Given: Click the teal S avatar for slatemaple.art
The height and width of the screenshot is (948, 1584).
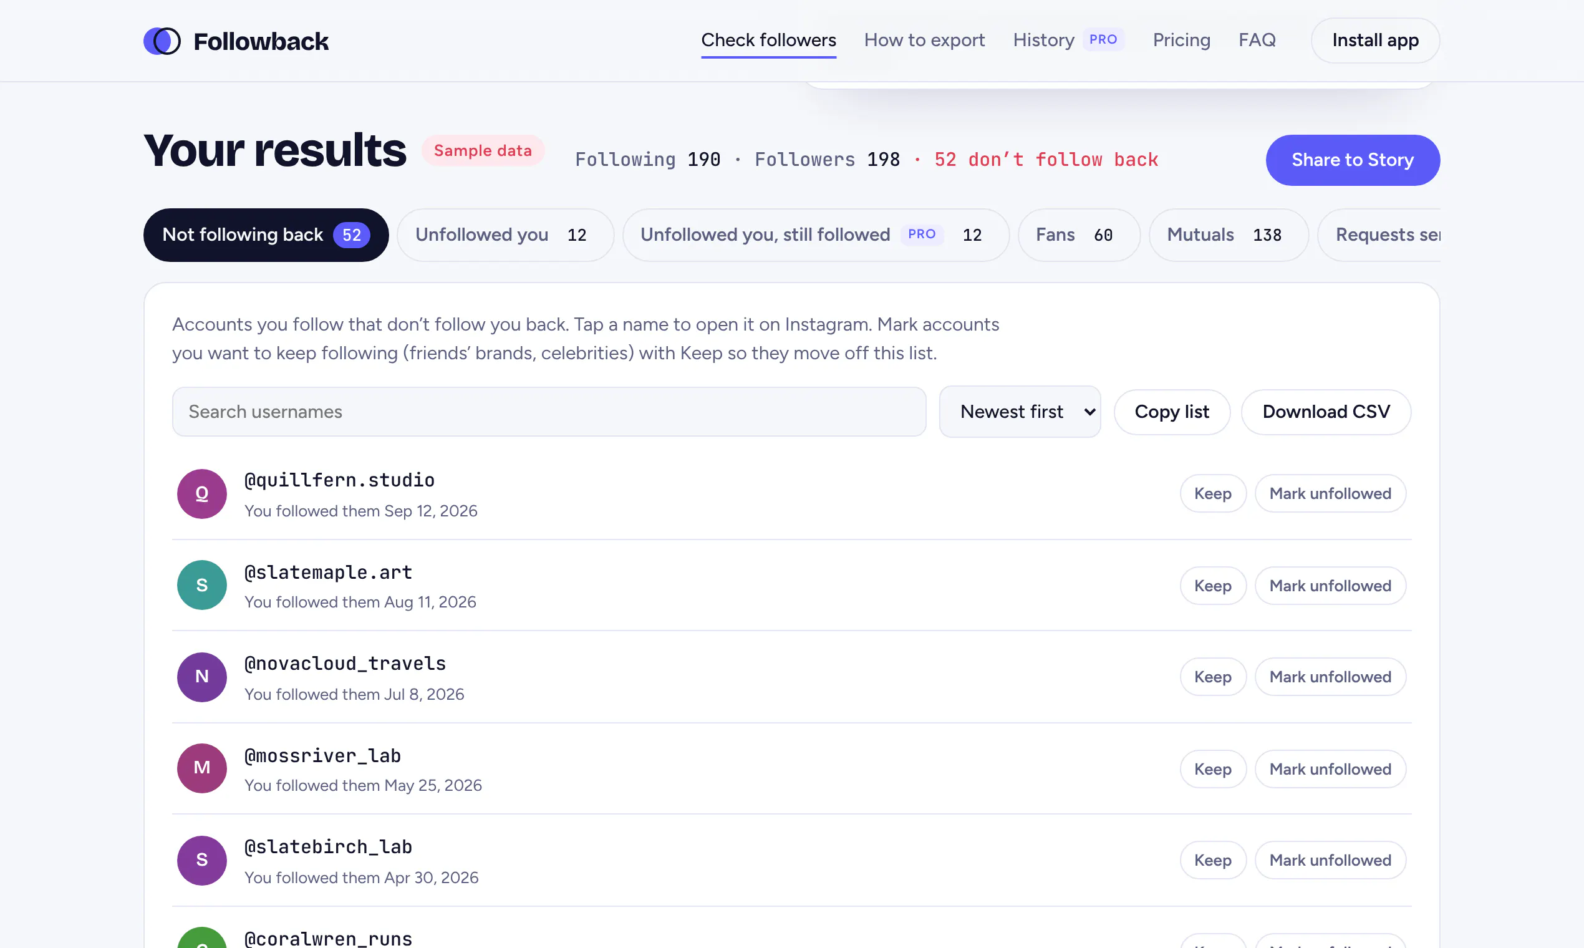Looking at the screenshot, I should (x=202, y=585).
